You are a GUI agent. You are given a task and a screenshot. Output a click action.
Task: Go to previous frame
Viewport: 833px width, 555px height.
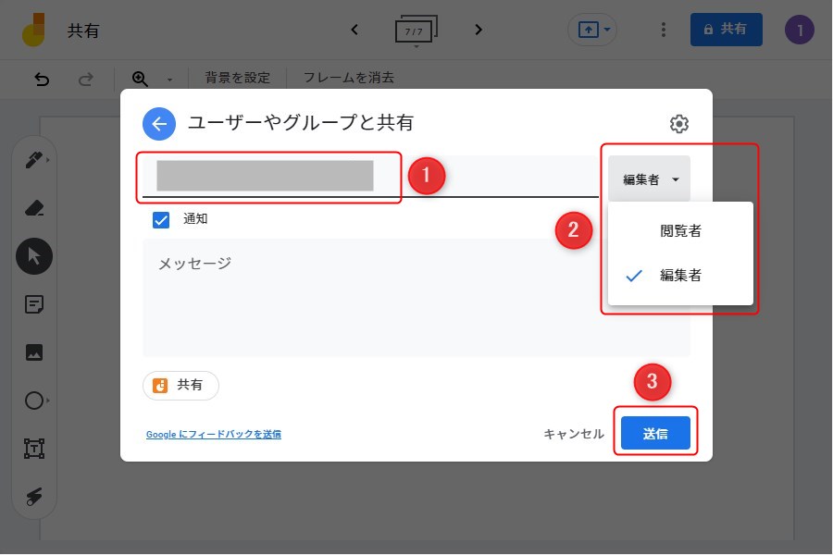point(354,30)
